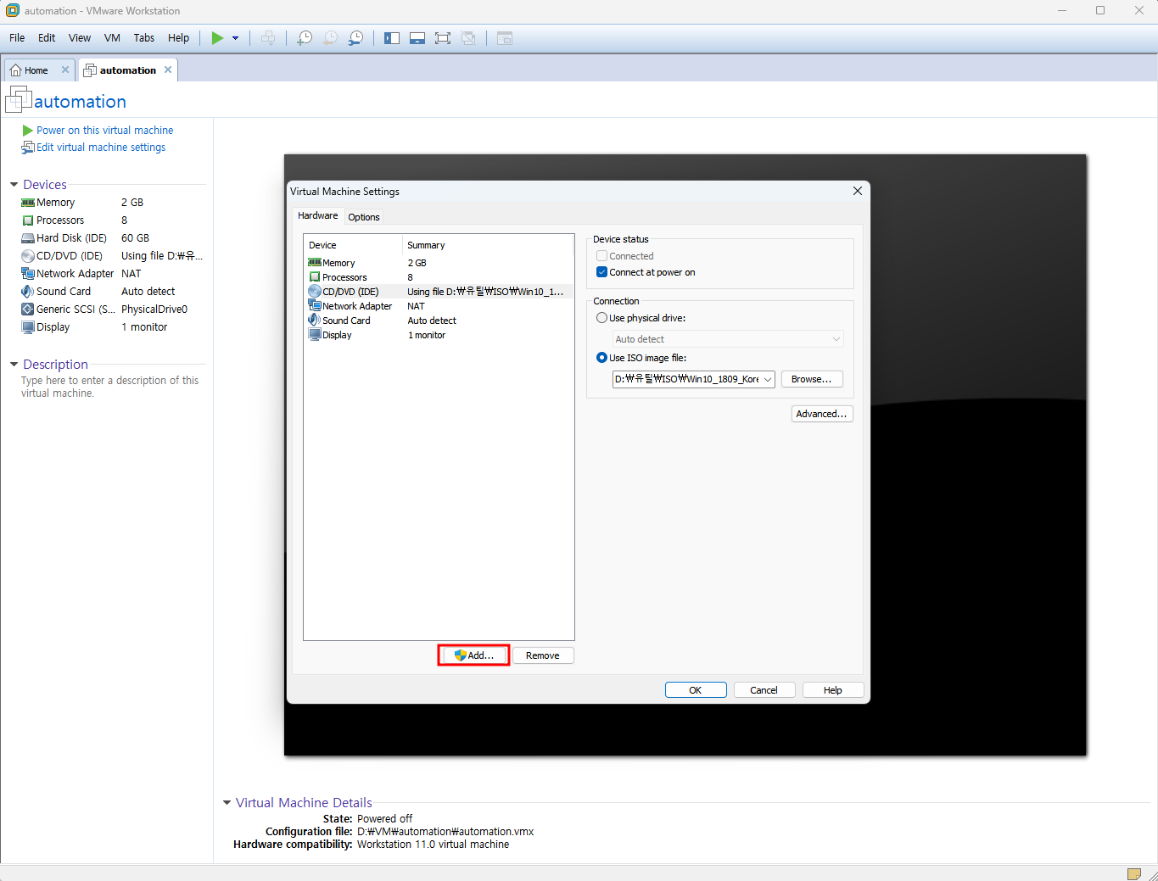This screenshot has width=1158, height=881.
Task: Confirm settings with the OK button
Action: [696, 690]
